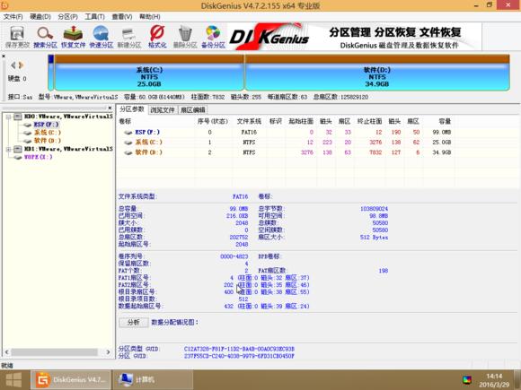Click the tree scrollbar left arrow
Viewport: 521px width, 390px height.
pyautogui.click(x=6, y=352)
